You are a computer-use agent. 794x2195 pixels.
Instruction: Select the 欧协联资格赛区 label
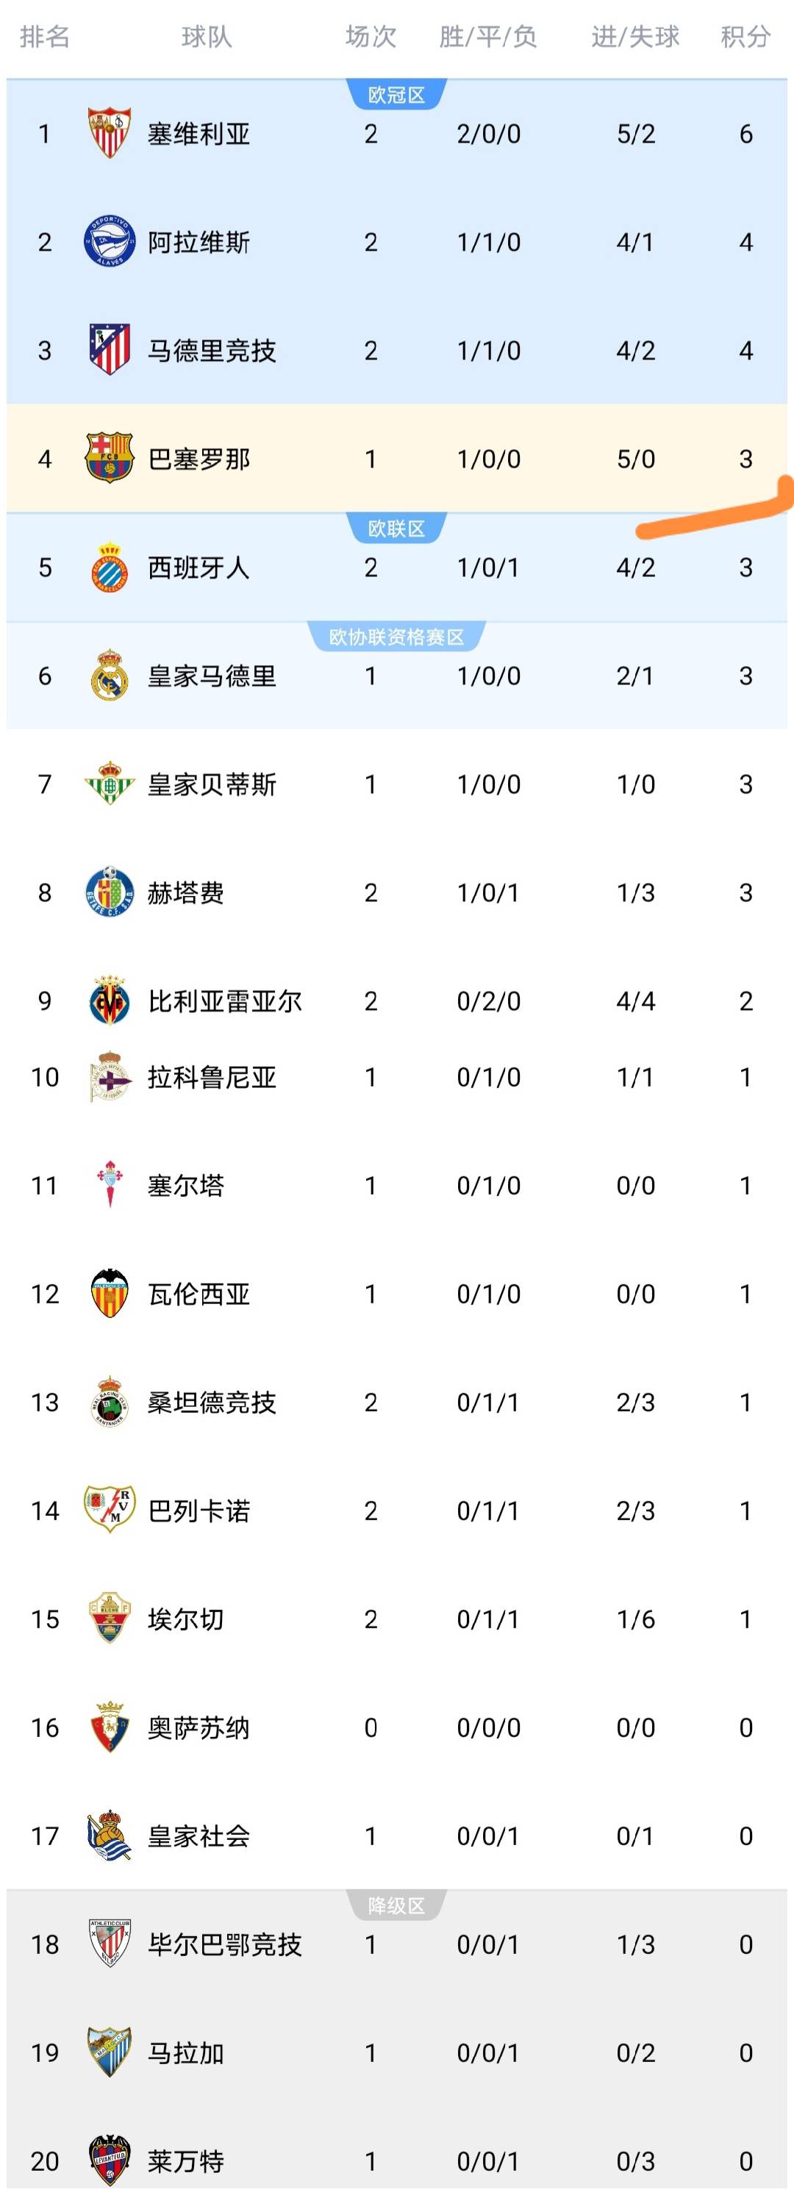point(396,637)
